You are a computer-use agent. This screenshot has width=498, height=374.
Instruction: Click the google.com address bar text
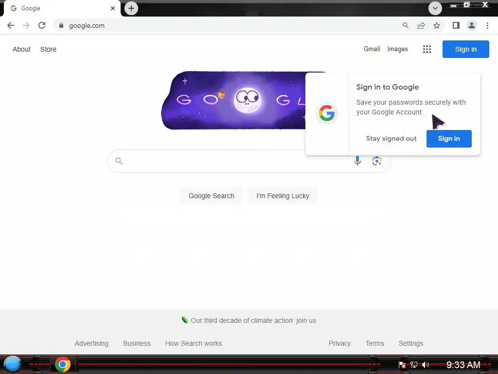tap(87, 26)
